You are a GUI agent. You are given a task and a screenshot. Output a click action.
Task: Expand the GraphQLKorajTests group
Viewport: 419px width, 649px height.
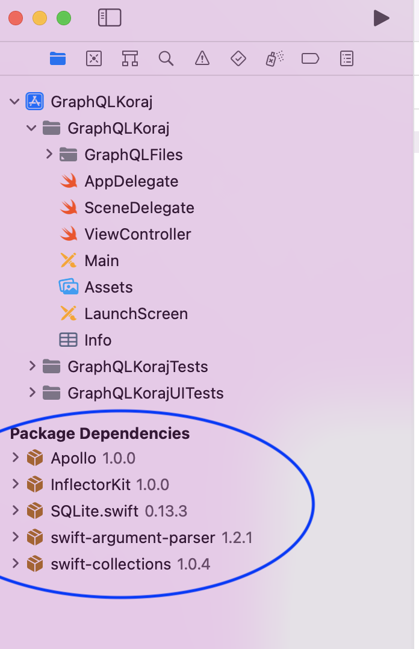point(31,366)
